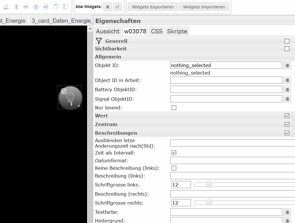Collapse the Wert section via its checkbox
Image resolution: width=295 pixels, height=223 pixels.
(x=287, y=116)
